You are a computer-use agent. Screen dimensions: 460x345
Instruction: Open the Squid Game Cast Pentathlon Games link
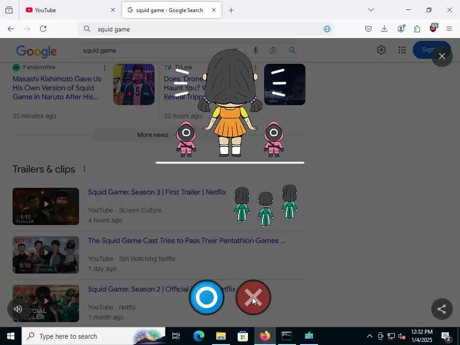[x=186, y=241]
